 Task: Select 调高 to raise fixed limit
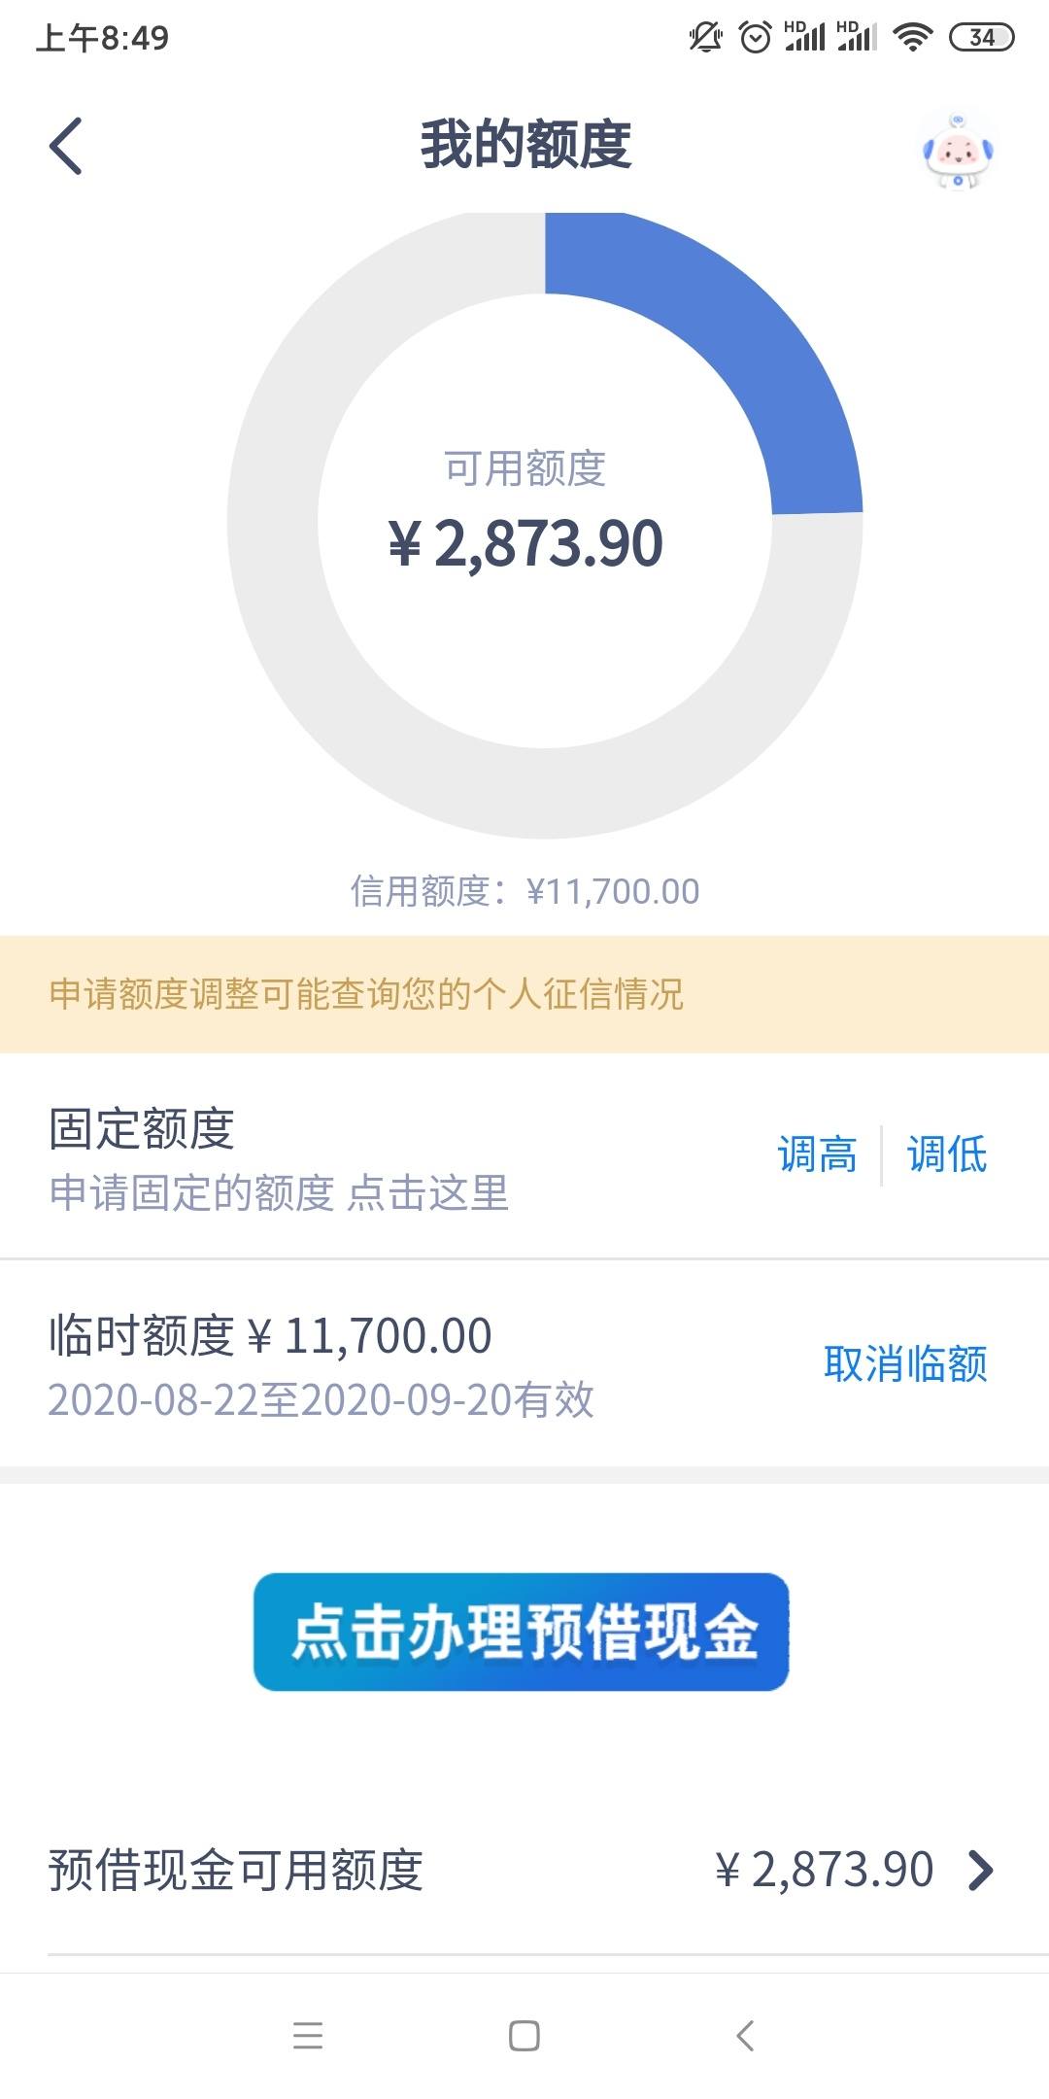pos(817,1154)
